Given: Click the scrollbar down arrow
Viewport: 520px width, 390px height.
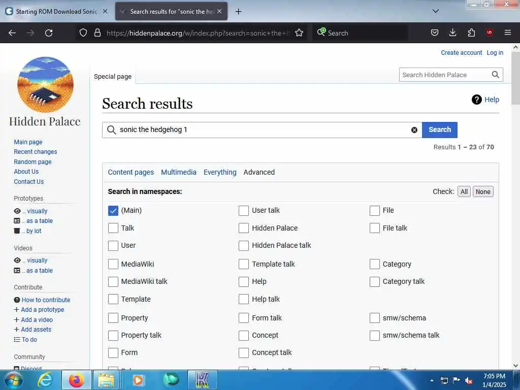Looking at the screenshot, I should [515, 366].
